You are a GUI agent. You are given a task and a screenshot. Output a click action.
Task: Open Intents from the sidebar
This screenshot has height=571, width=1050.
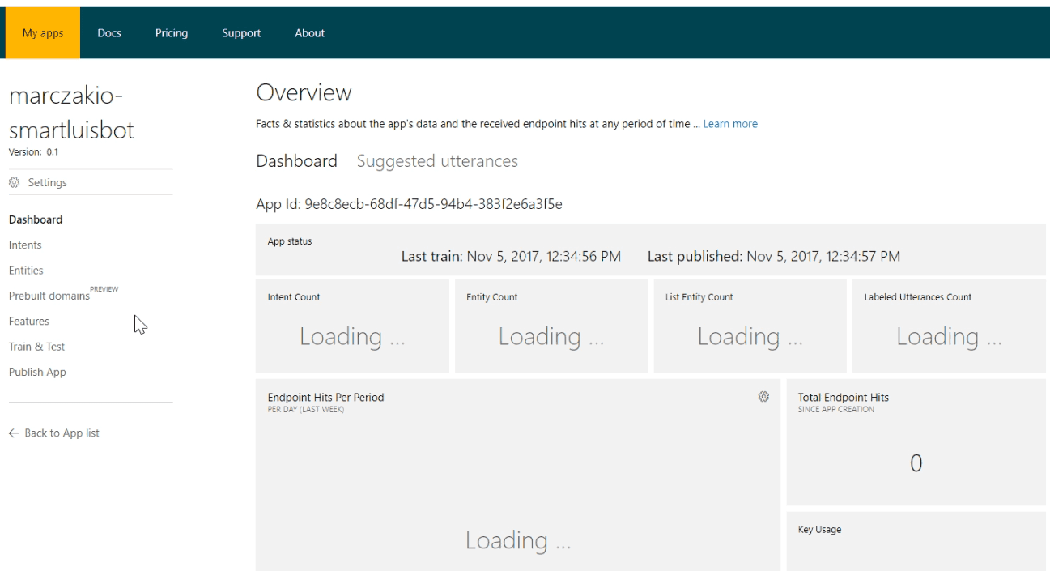25,245
